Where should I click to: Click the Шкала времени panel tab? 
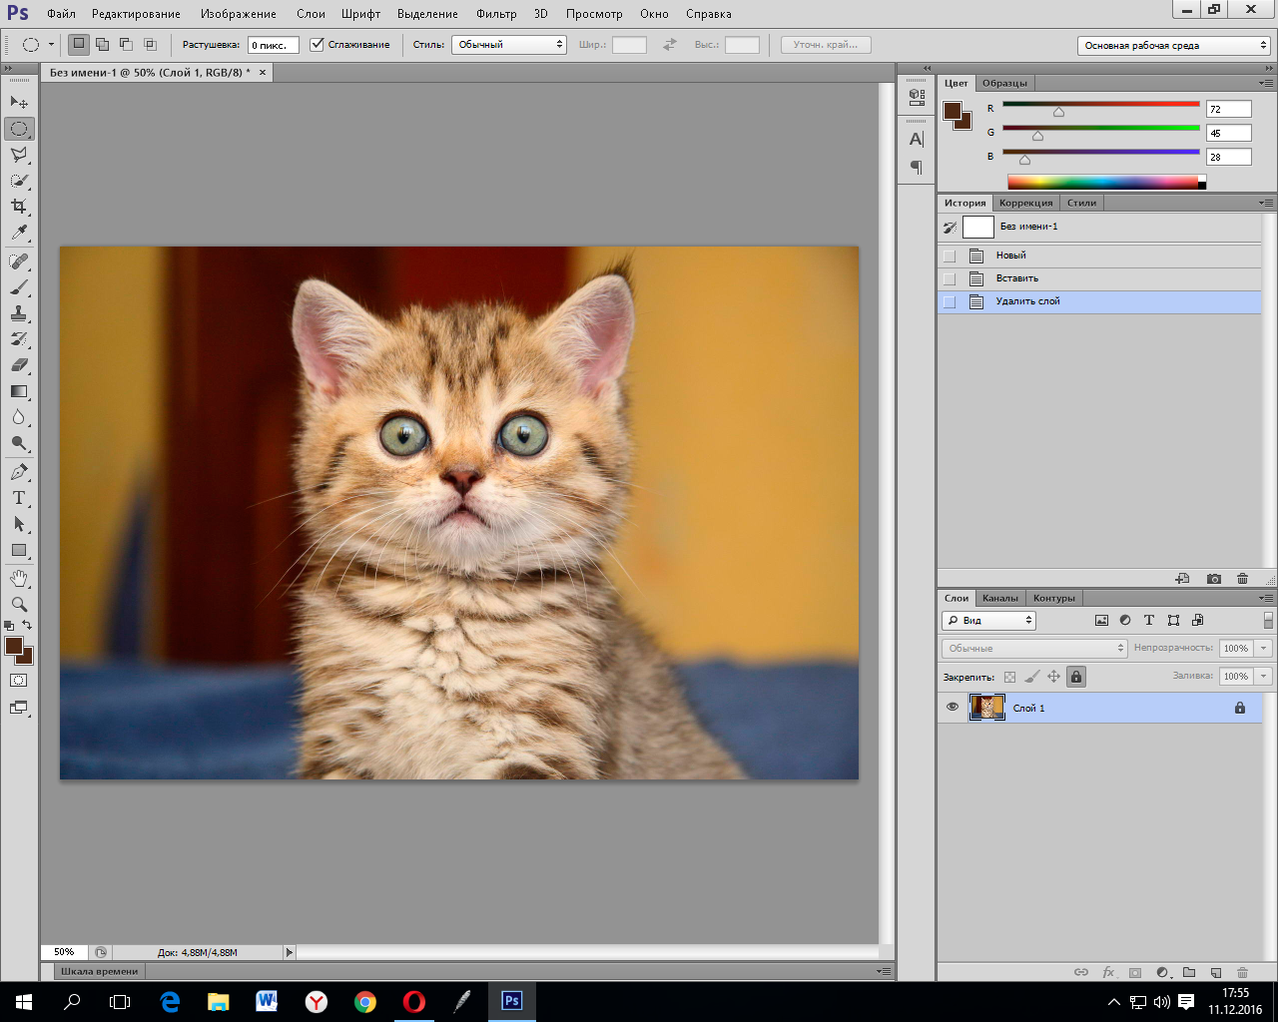pyautogui.click(x=99, y=971)
